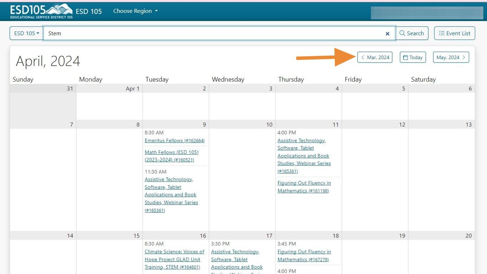Go to previous month Mar, 2024
Viewport: 487px width, 274px height.
point(375,57)
